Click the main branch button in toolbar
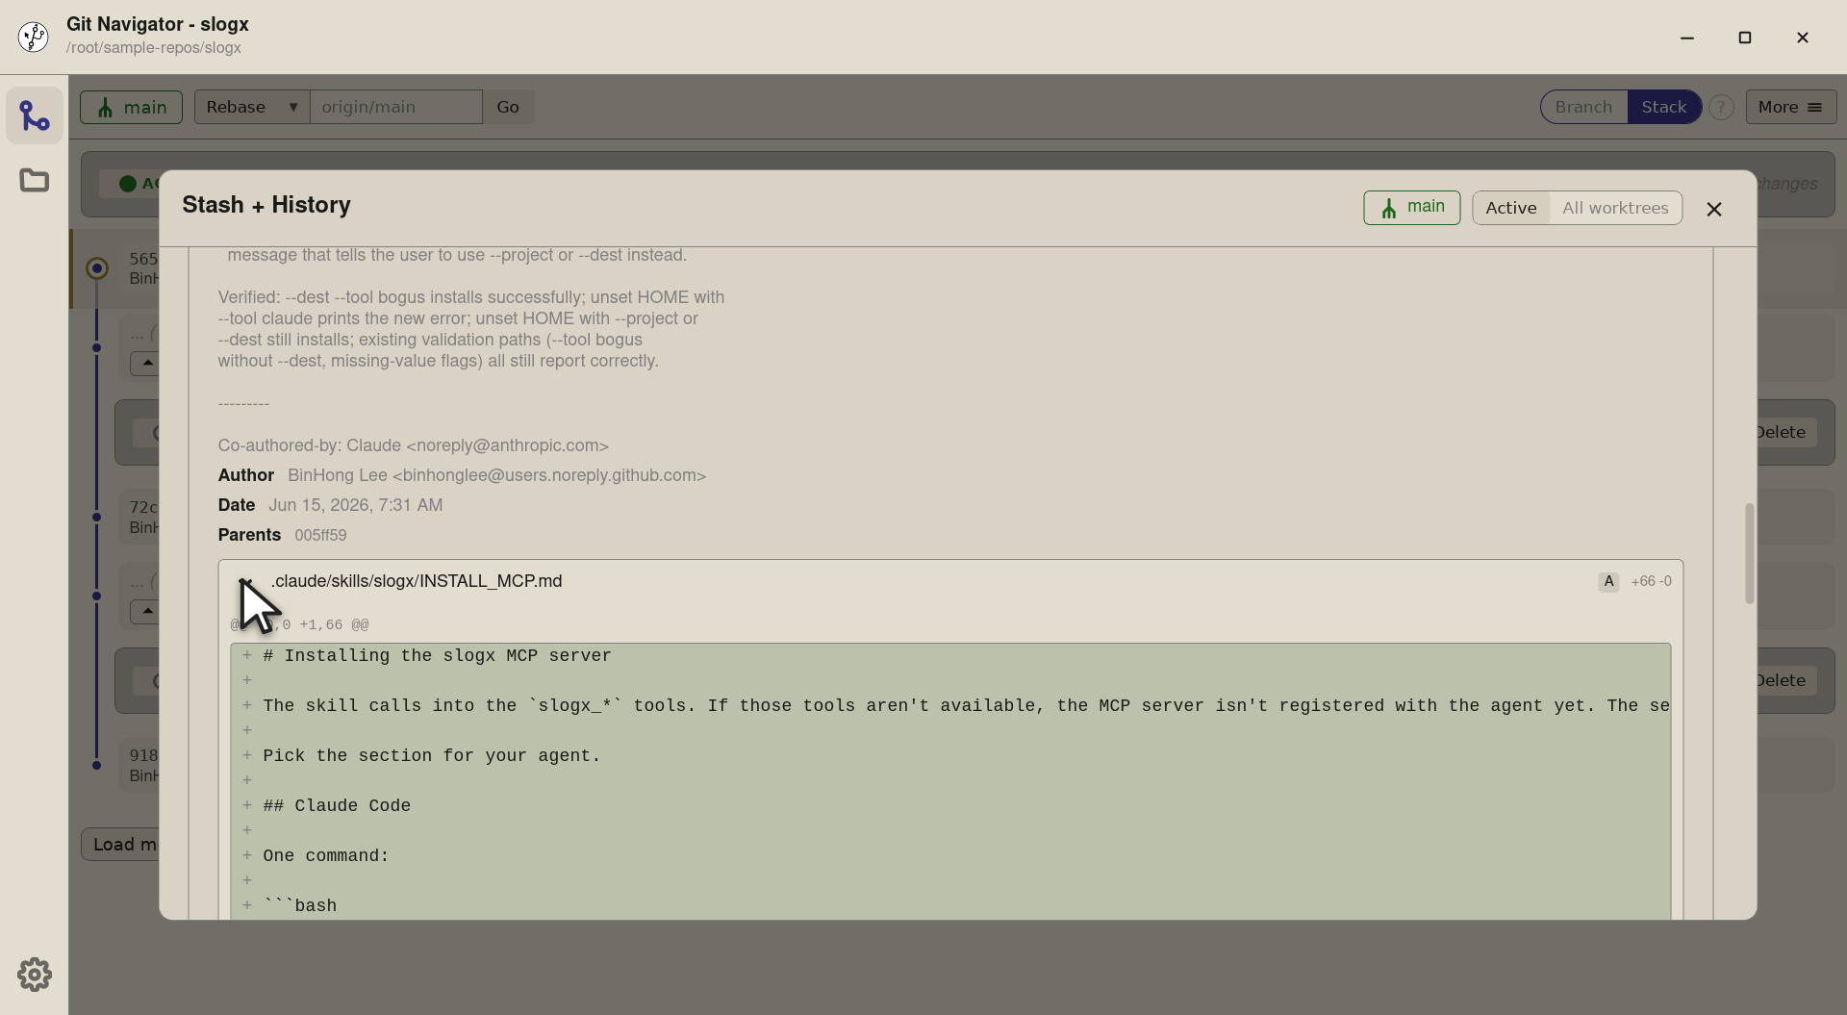 click(x=131, y=107)
